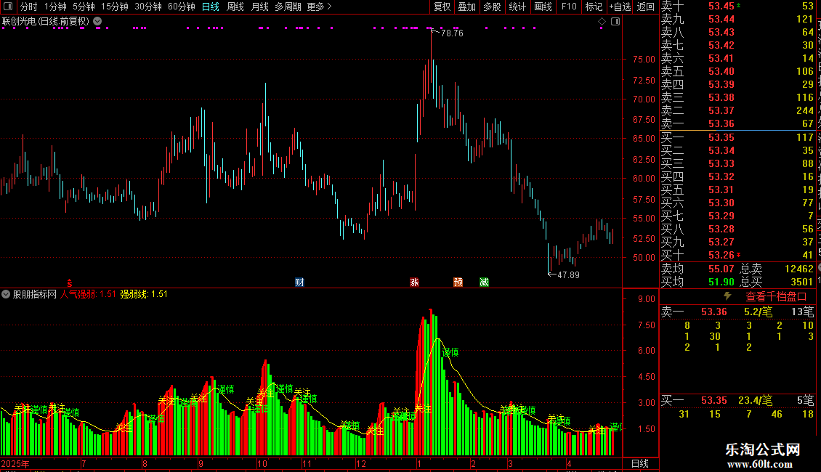
Task: Click the 日线 label at bottom-right axis
Action: coord(640,463)
